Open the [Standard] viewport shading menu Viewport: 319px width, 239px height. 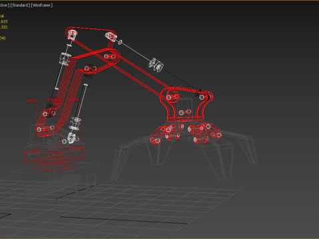tap(20, 5)
